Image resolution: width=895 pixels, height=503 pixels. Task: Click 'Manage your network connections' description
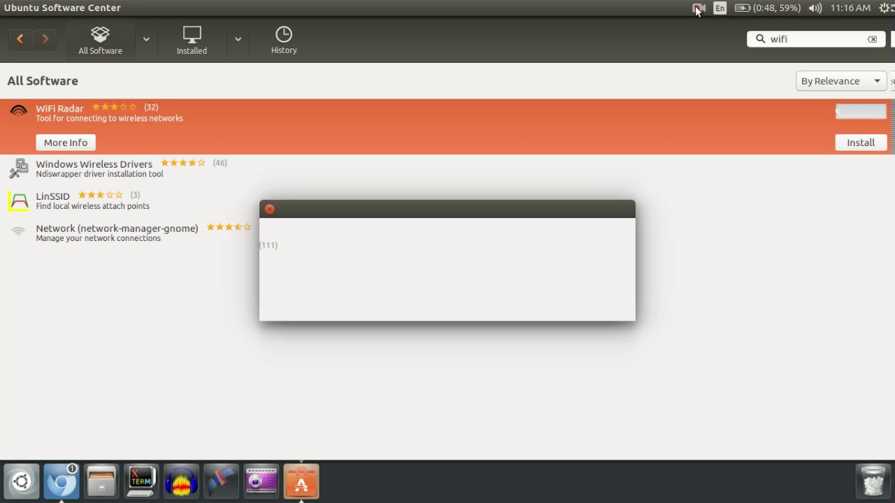(x=99, y=238)
